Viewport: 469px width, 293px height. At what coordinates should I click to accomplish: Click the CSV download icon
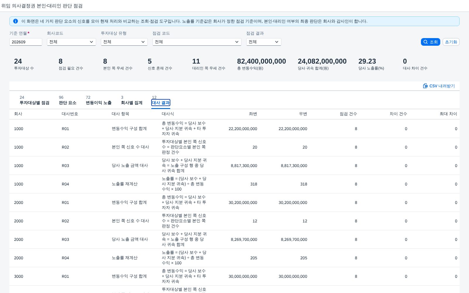(425, 86)
